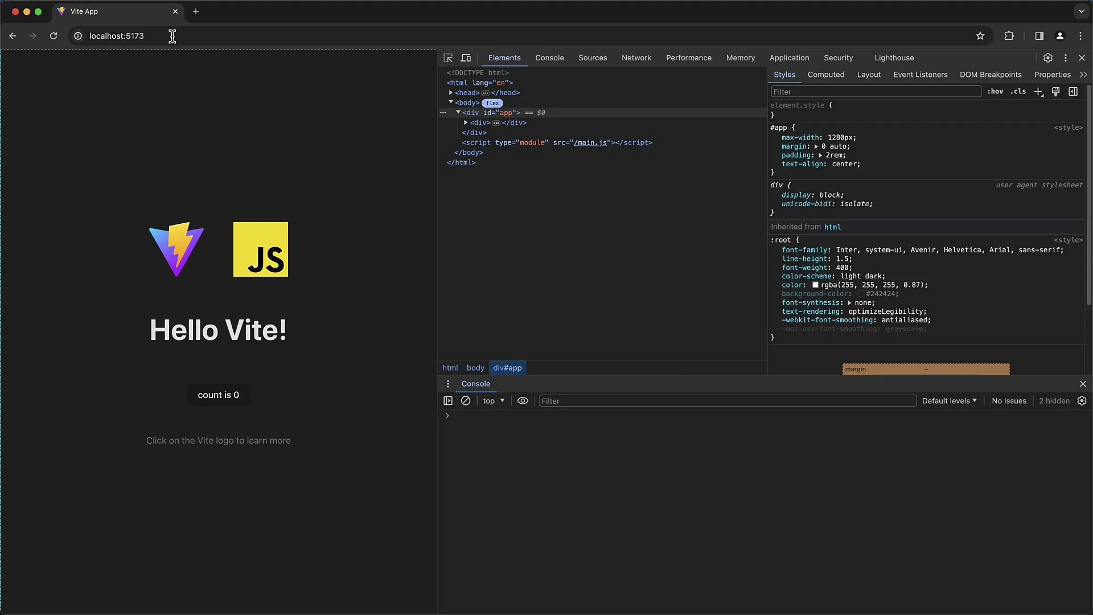
Task: Toggle the Chrome side panel icon
Action: (1039, 36)
